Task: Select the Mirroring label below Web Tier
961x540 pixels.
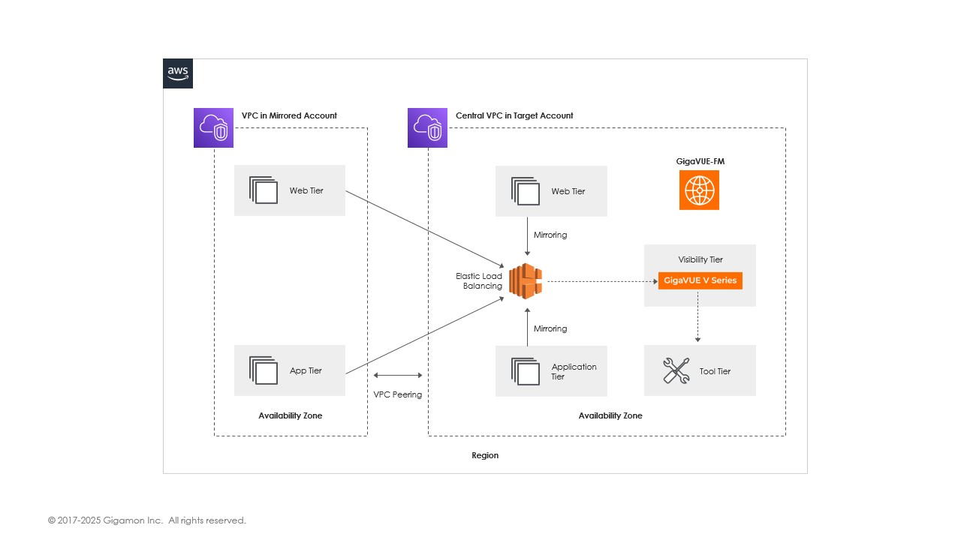Action: coord(550,235)
